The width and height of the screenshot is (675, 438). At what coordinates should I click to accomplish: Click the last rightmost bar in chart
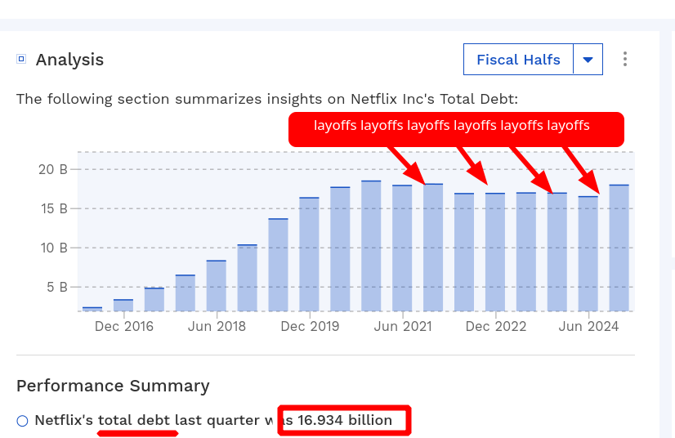619,248
